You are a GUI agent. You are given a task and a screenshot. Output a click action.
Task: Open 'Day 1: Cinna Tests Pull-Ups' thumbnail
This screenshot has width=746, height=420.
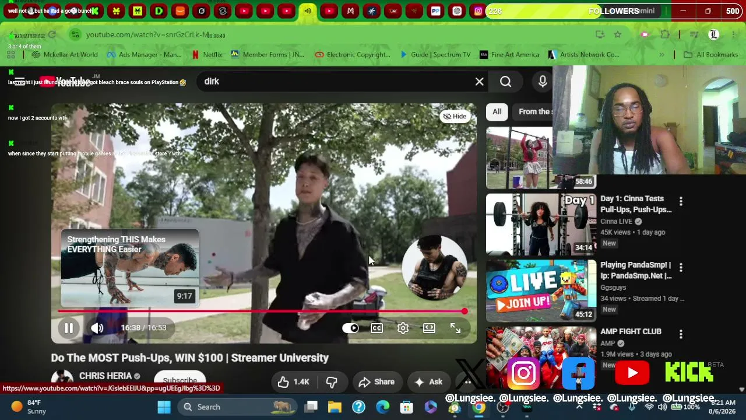pyautogui.click(x=541, y=225)
